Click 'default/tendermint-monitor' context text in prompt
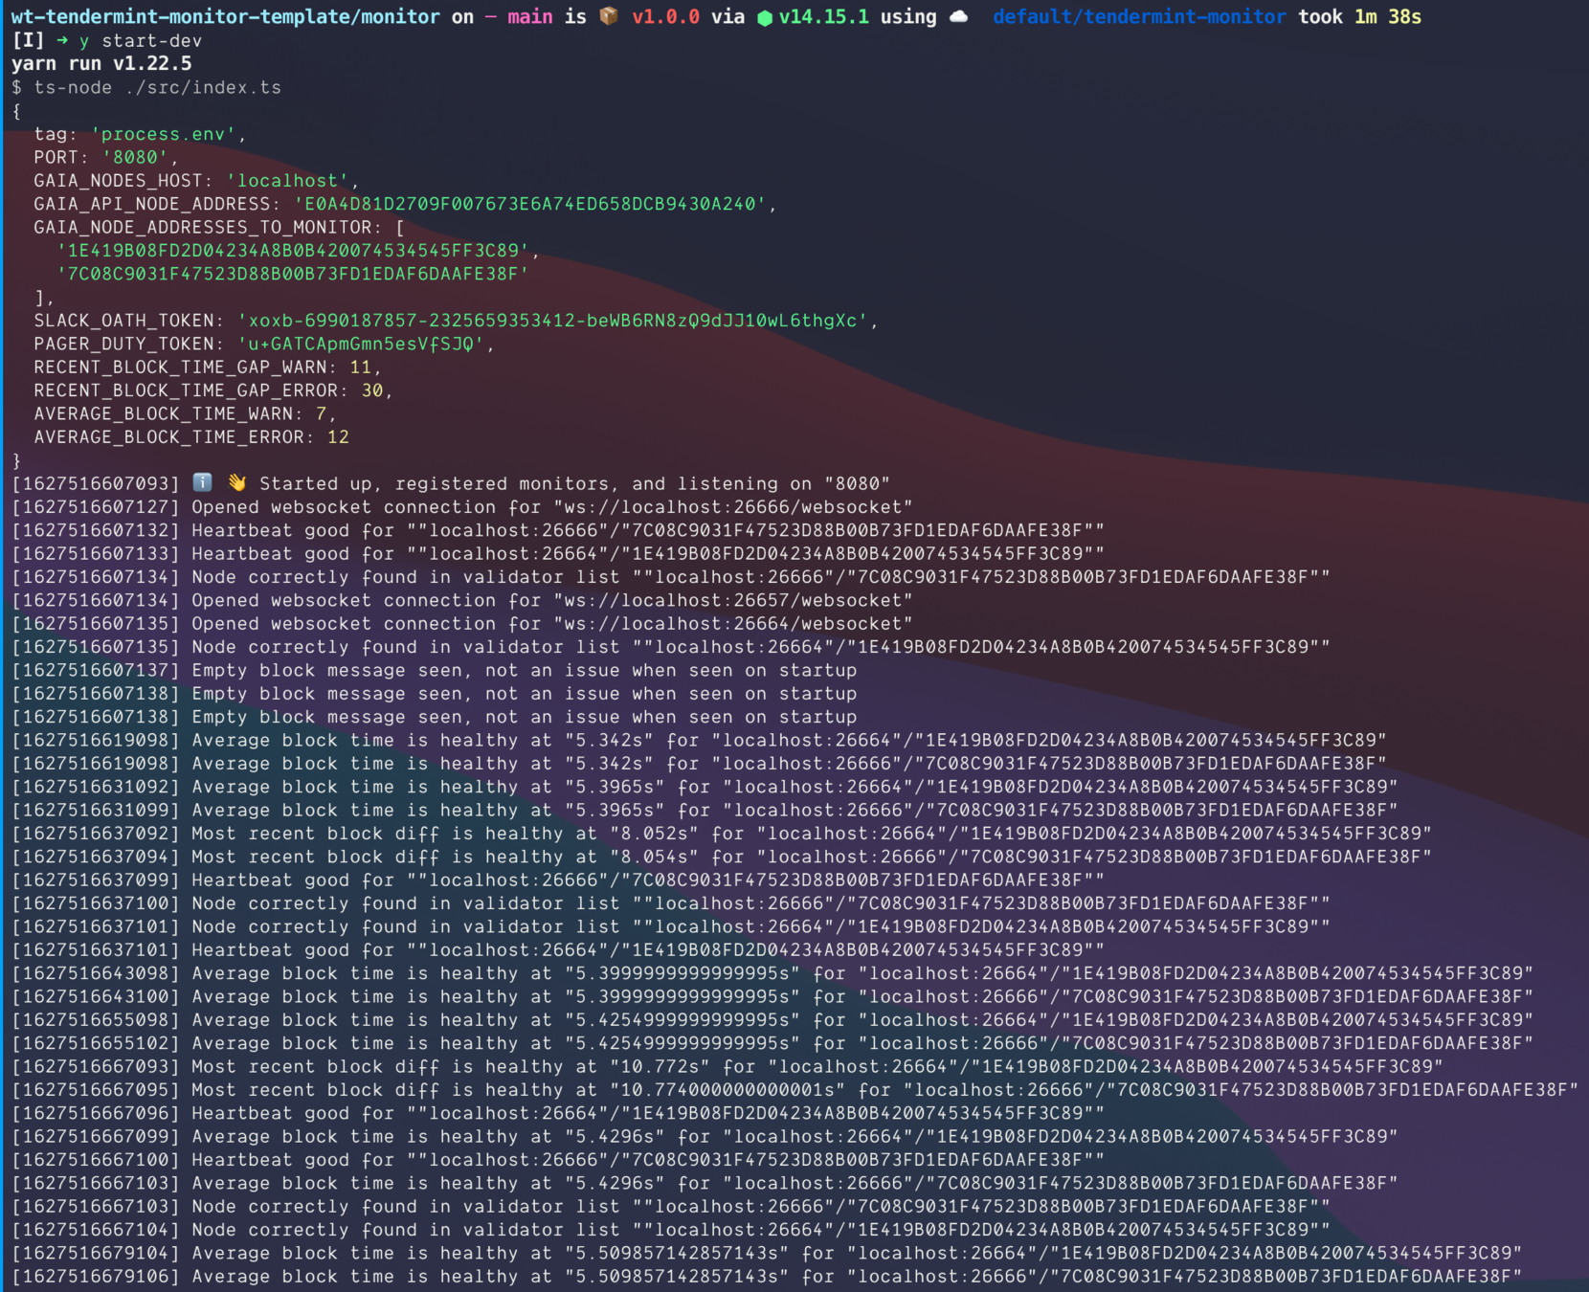This screenshot has width=1589, height=1292. 1139,16
